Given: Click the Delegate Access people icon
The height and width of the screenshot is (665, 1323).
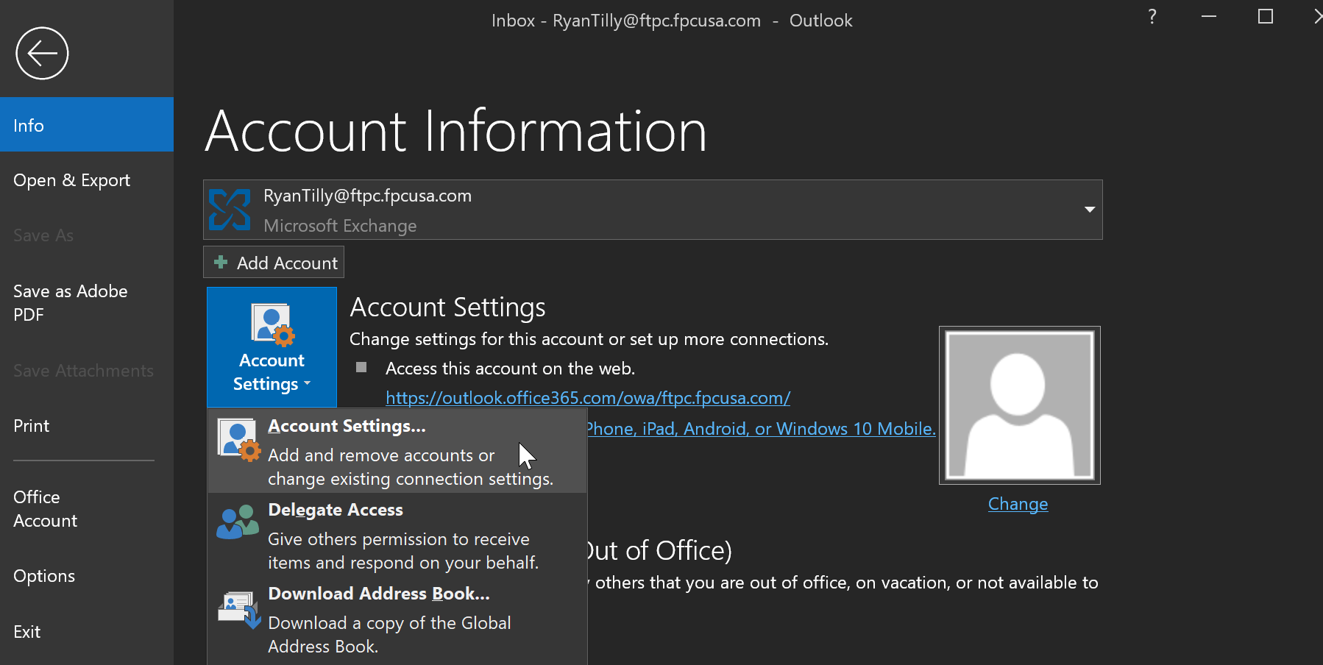Looking at the screenshot, I should click(238, 522).
